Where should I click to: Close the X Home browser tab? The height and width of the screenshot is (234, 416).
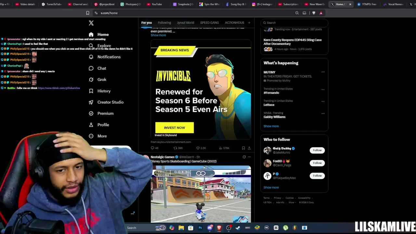click(350, 4)
